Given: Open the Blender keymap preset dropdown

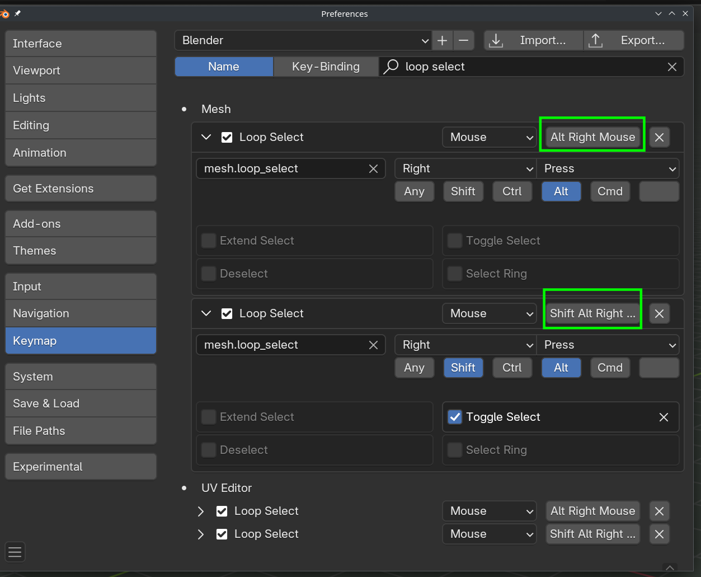Looking at the screenshot, I should [x=303, y=40].
